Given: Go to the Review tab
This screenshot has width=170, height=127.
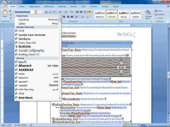Looking at the screenshot, I should coord(74,6).
